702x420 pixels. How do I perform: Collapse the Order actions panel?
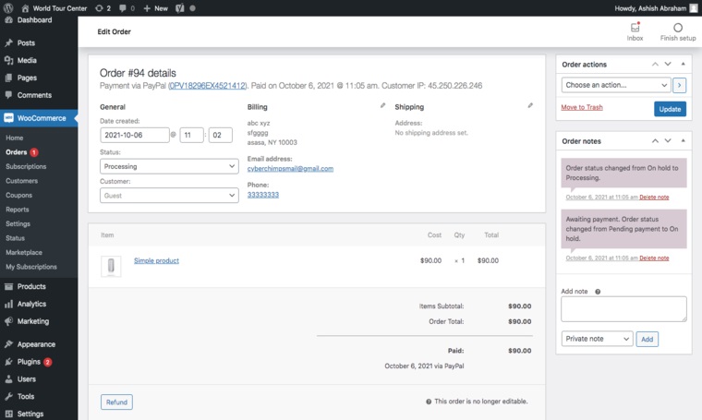683,65
